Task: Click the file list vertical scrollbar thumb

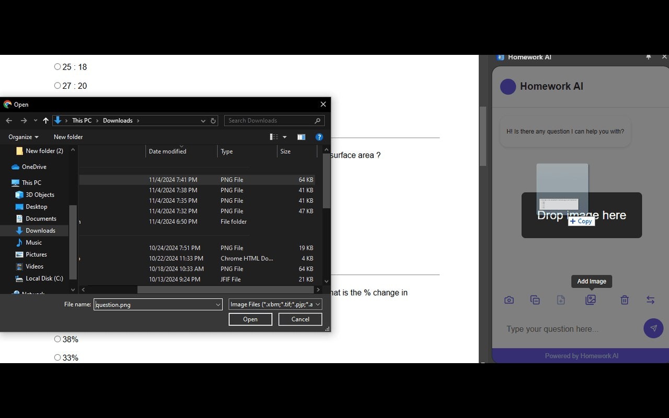Action: coord(327,181)
